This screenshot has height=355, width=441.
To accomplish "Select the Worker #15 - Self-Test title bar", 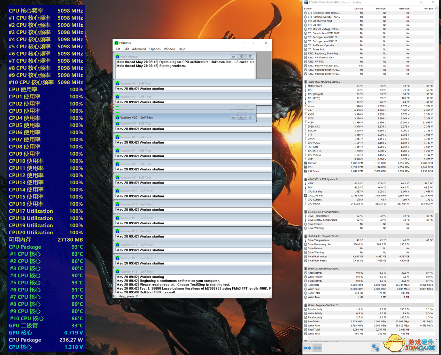I will 192,258.
